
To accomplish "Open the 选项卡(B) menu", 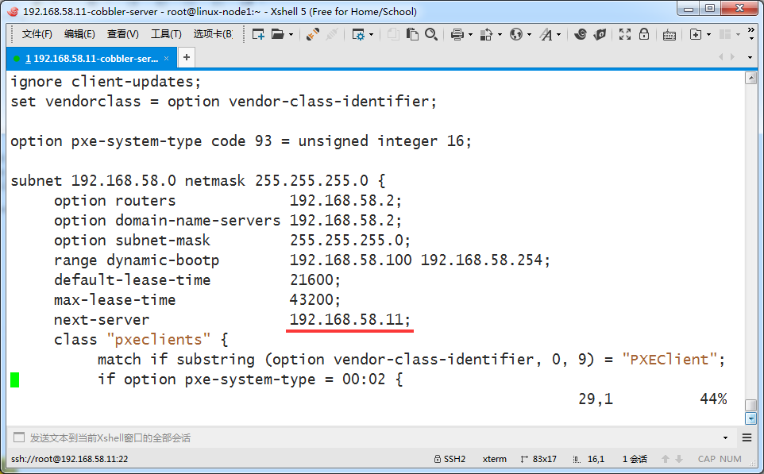I will [x=213, y=34].
